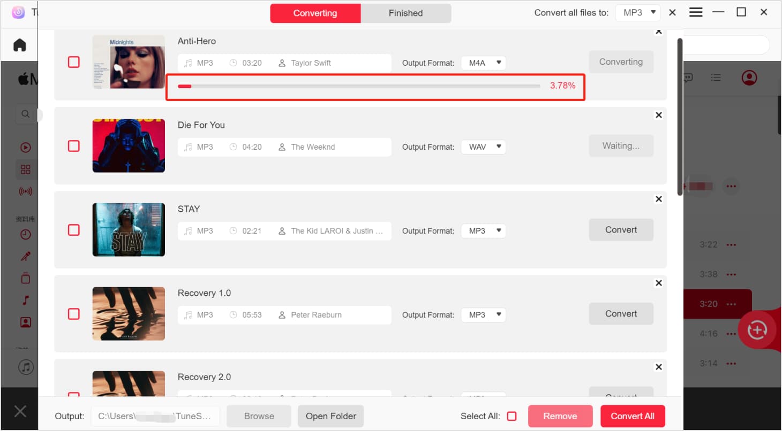
Task: Click the Convert All button
Action: coord(633,416)
